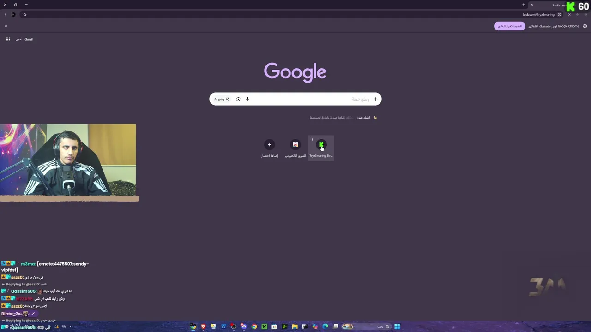Screen dimensions: 591x332
Task: Open the Google Images link beside Gmail
Action: tap(18, 39)
